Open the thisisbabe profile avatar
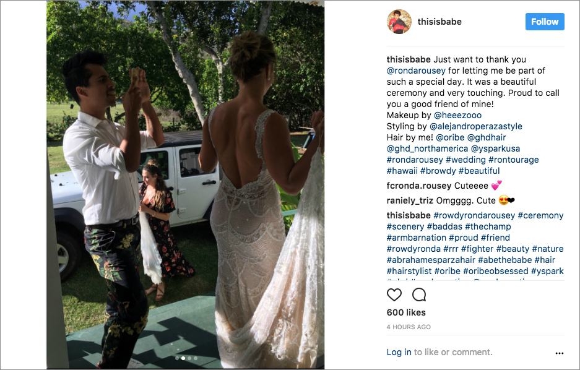 (x=399, y=22)
